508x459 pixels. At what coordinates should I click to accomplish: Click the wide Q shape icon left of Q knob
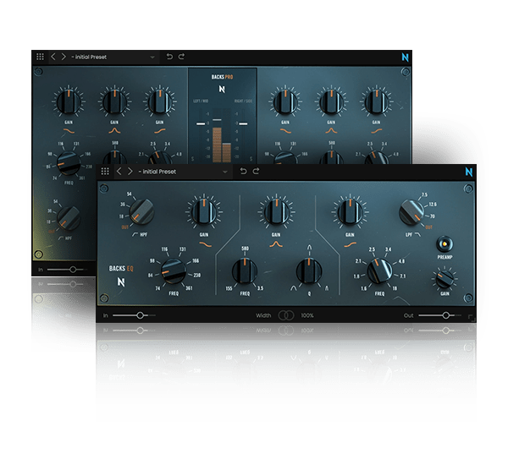tap(293, 288)
